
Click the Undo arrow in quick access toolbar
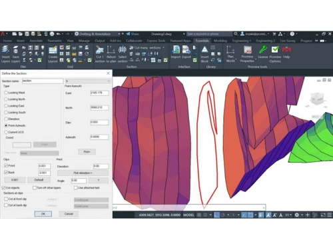[59, 34]
